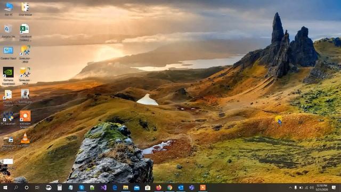Open the This PC desktop icon

(x=9, y=9)
